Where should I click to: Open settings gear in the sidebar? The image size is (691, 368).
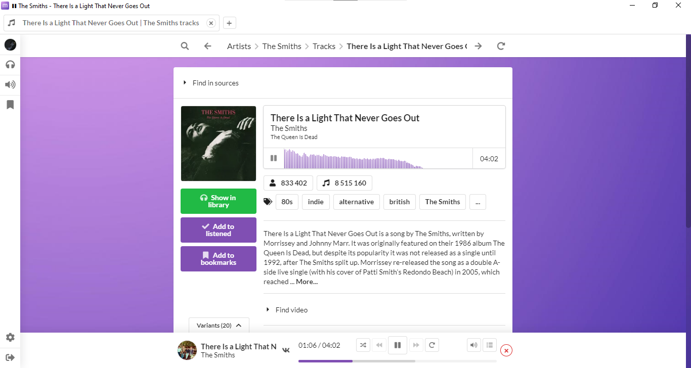(10, 337)
